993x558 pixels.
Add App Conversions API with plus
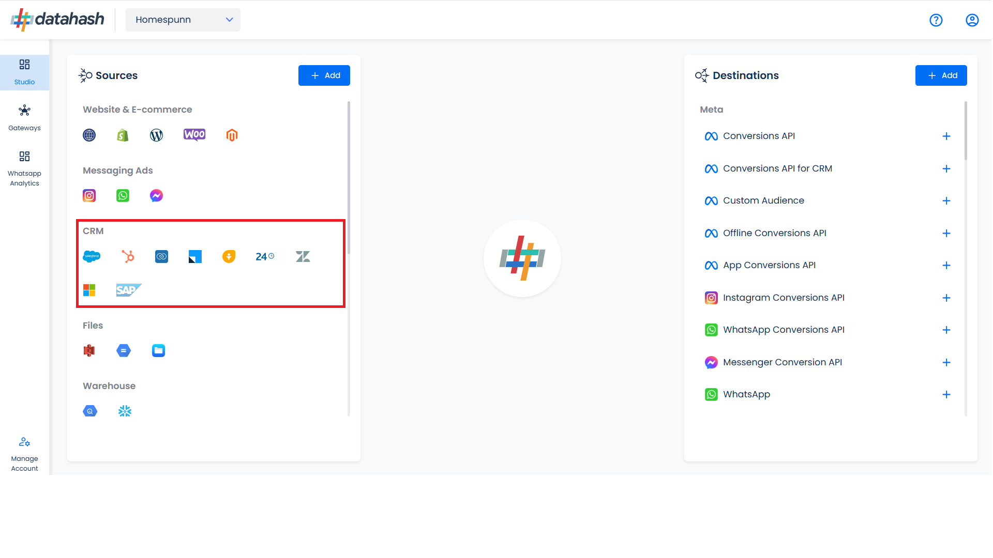tap(946, 266)
